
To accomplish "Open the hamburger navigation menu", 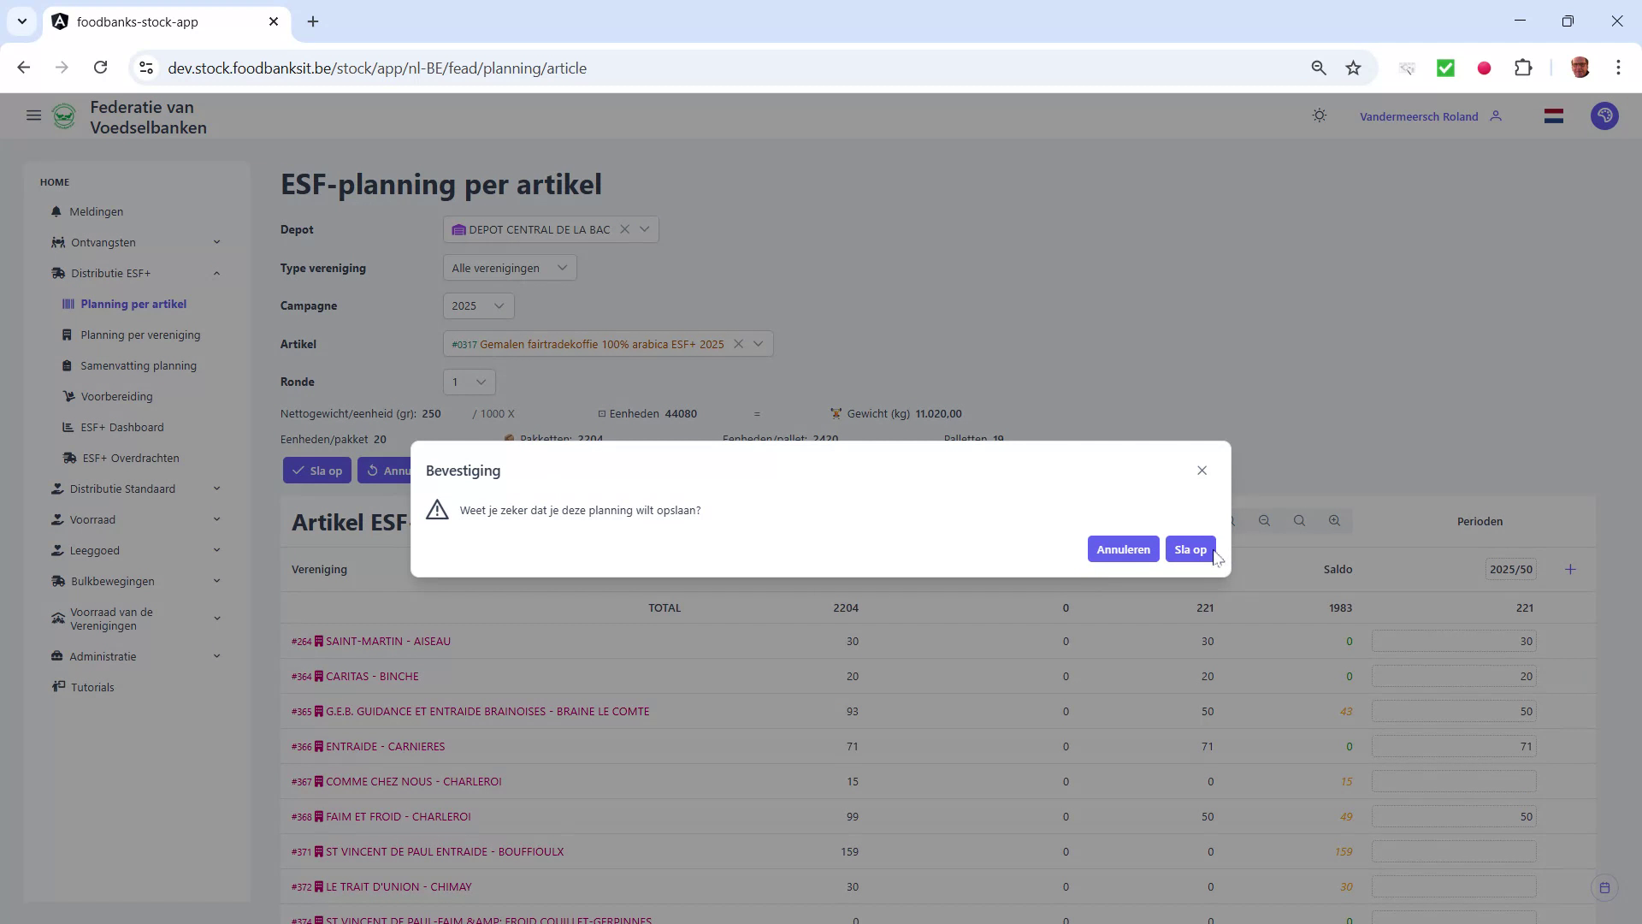I will pyautogui.click(x=33, y=115).
